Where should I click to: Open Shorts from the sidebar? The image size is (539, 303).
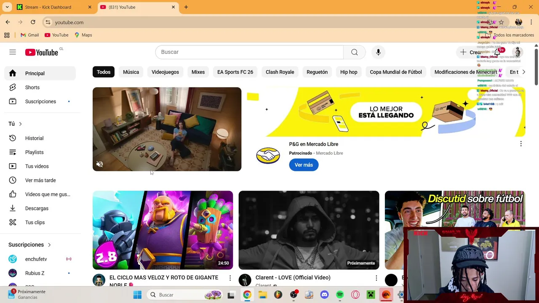pos(40,88)
